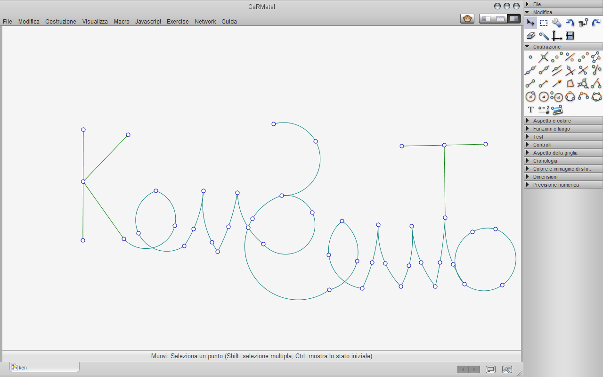Select the ken worksheet tab
Screen dimensions: 603x377
(x=22, y=368)
